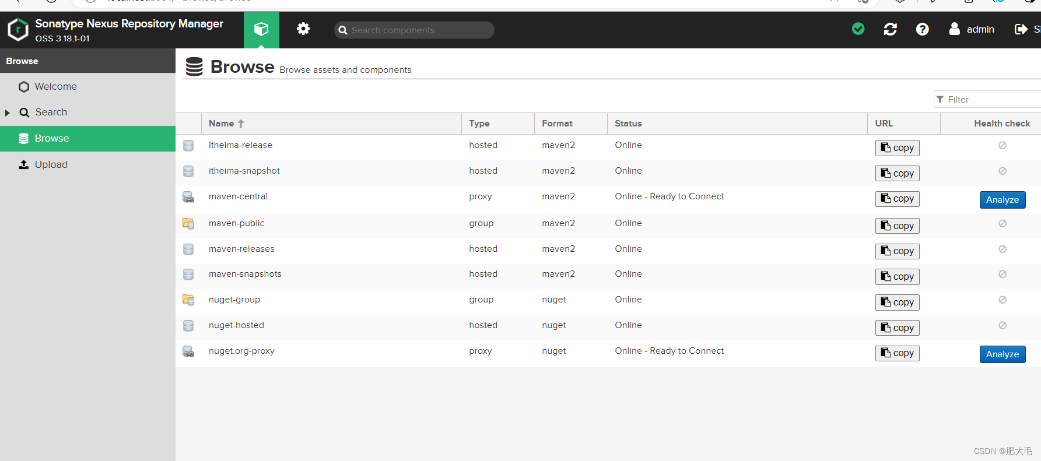Copy URL for nuget-group
1041x461 pixels.
(897, 302)
